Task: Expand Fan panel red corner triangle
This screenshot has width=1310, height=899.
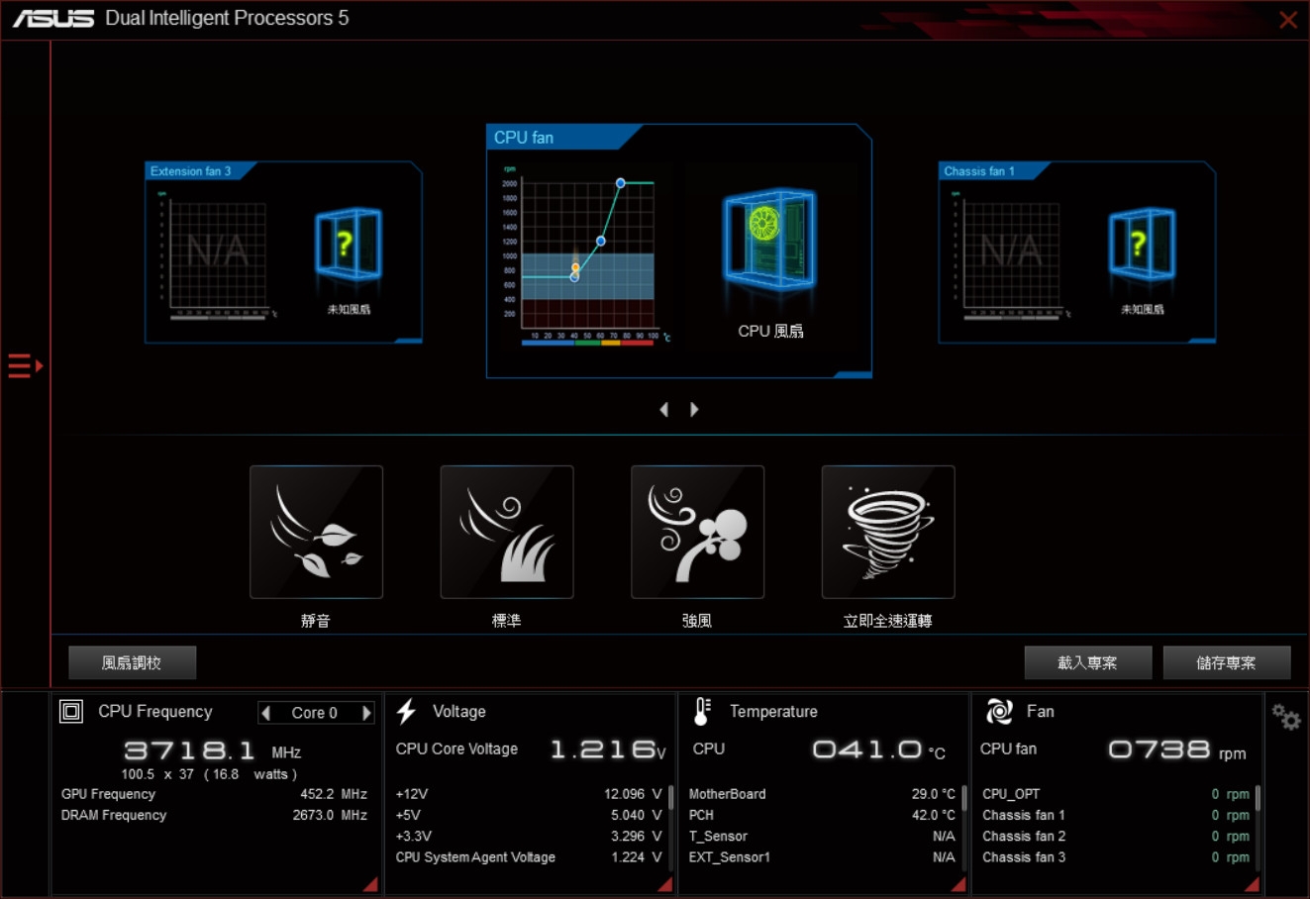Action: tap(1252, 884)
